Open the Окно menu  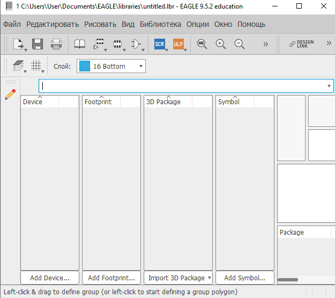223,24
